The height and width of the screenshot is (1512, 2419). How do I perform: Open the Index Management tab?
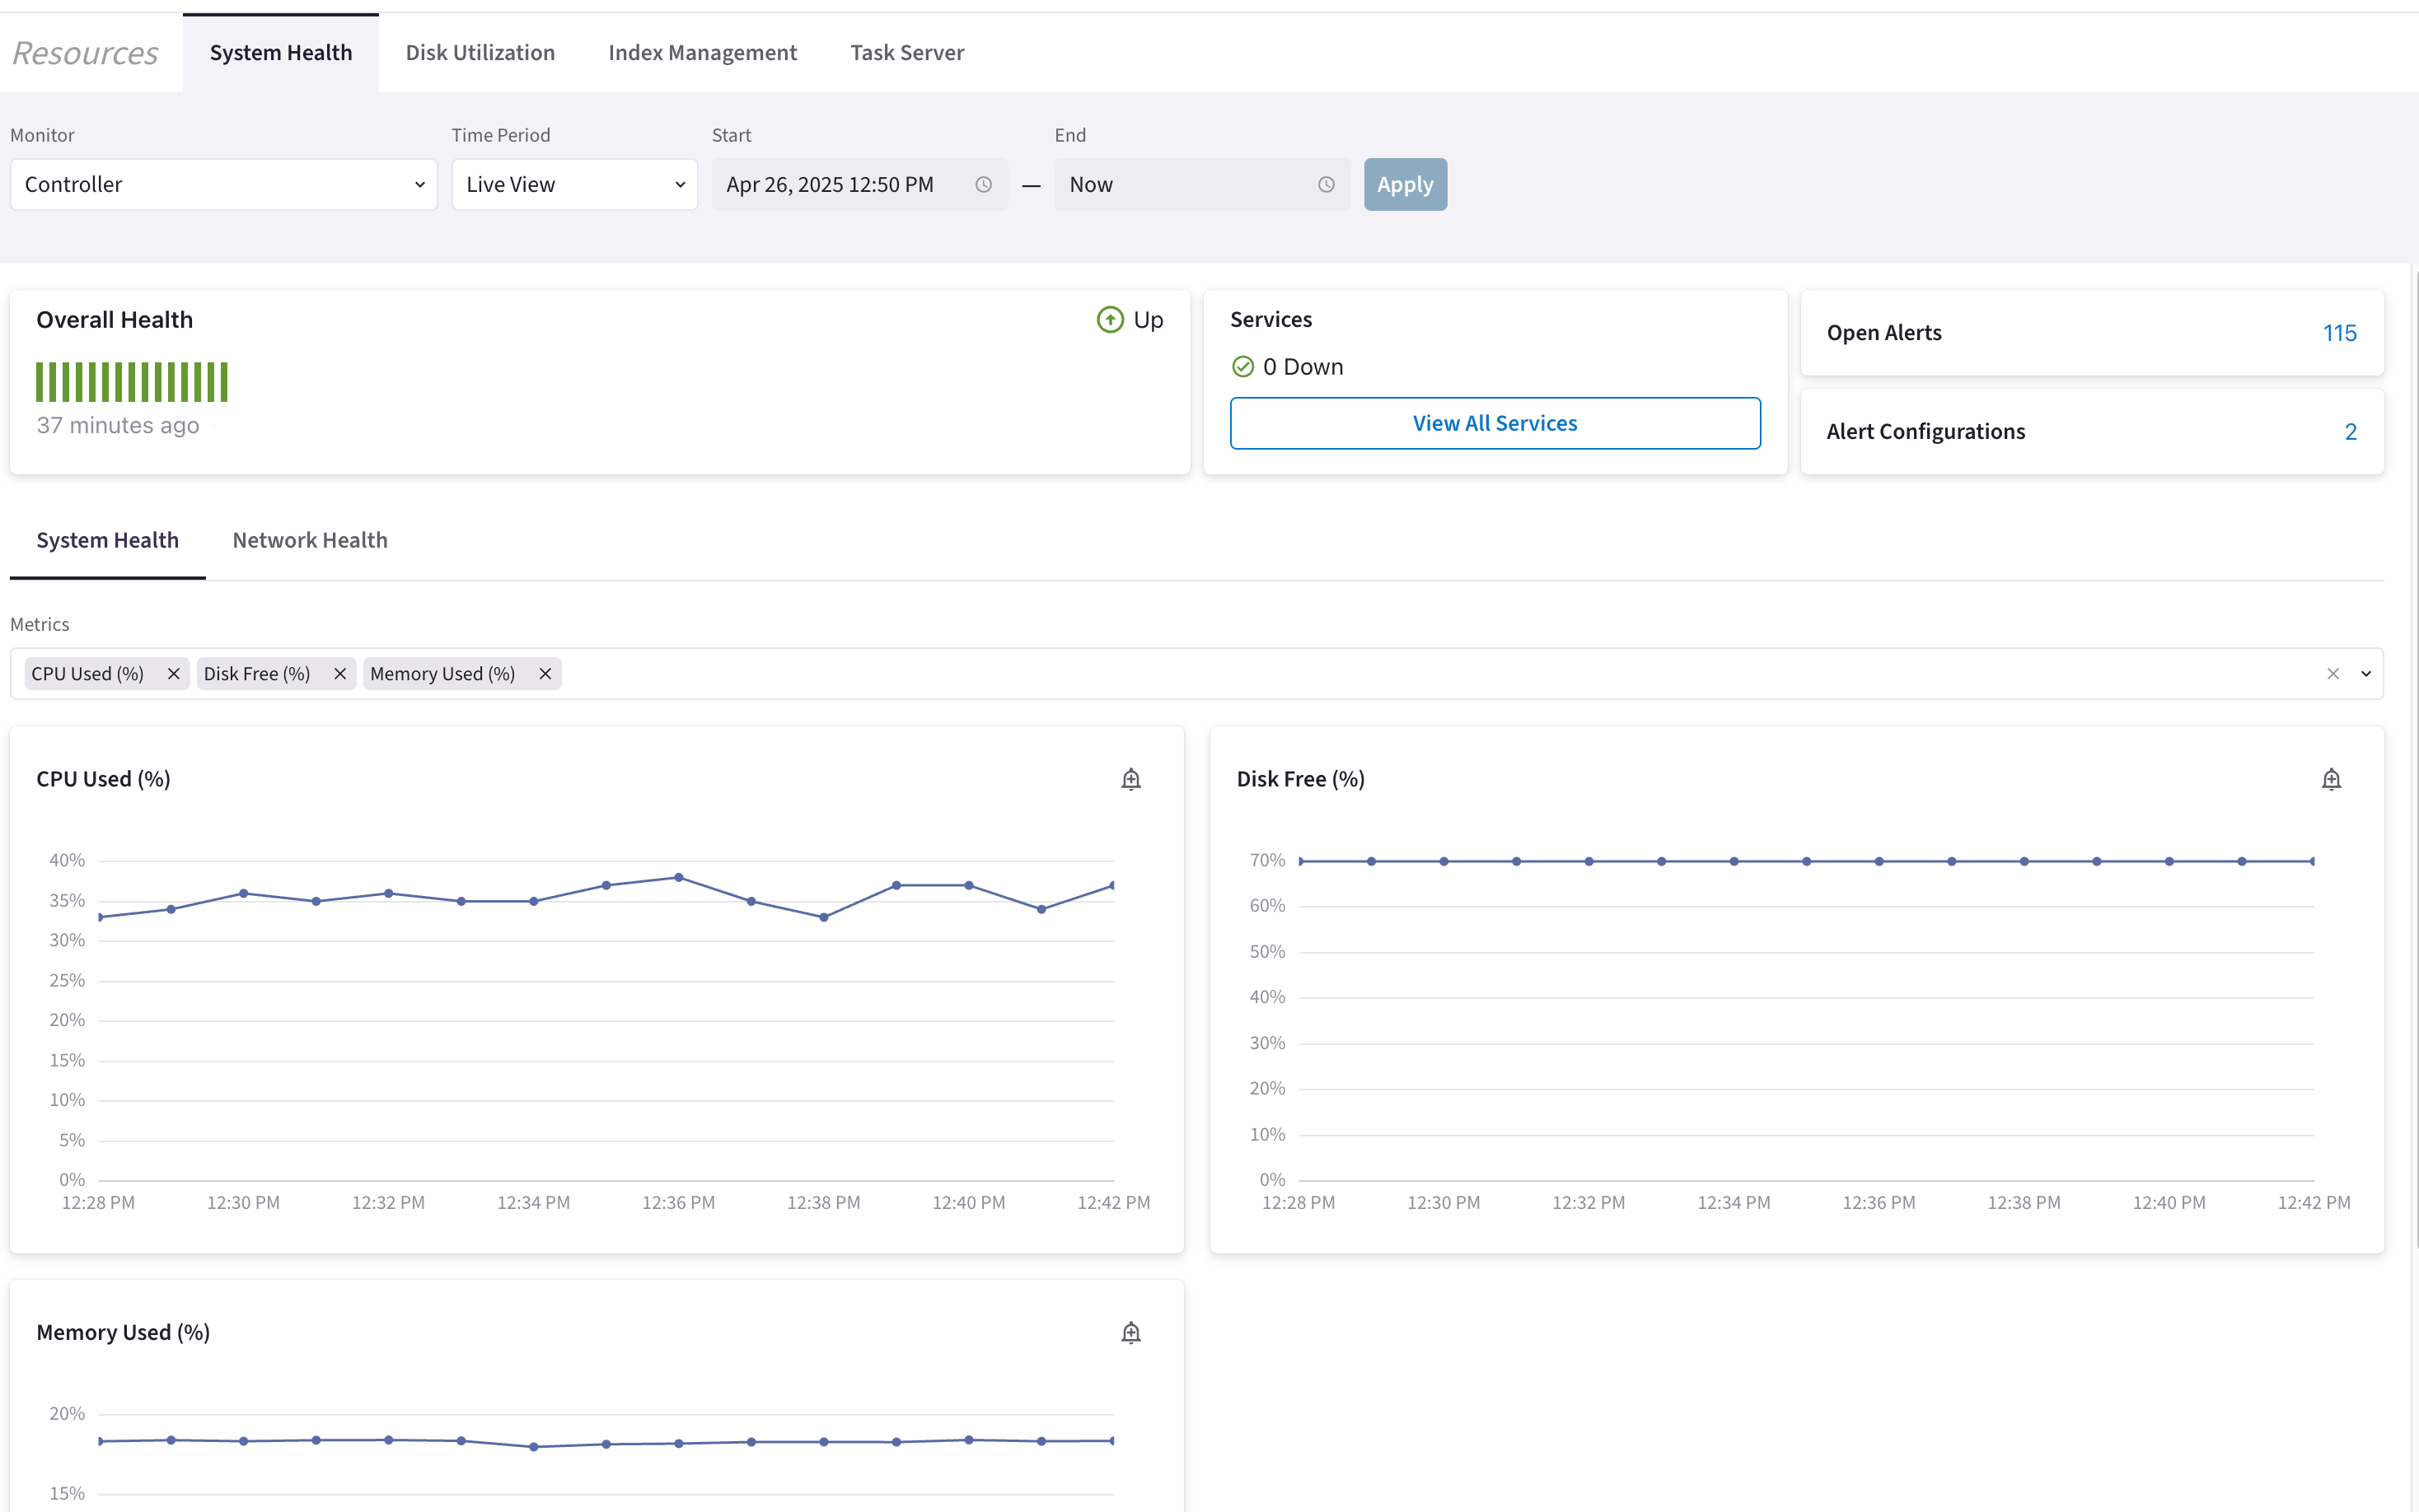coord(702,53)
